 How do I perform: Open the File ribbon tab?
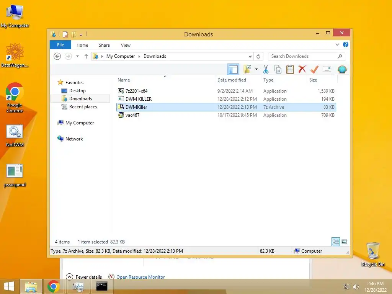point(60,45)
